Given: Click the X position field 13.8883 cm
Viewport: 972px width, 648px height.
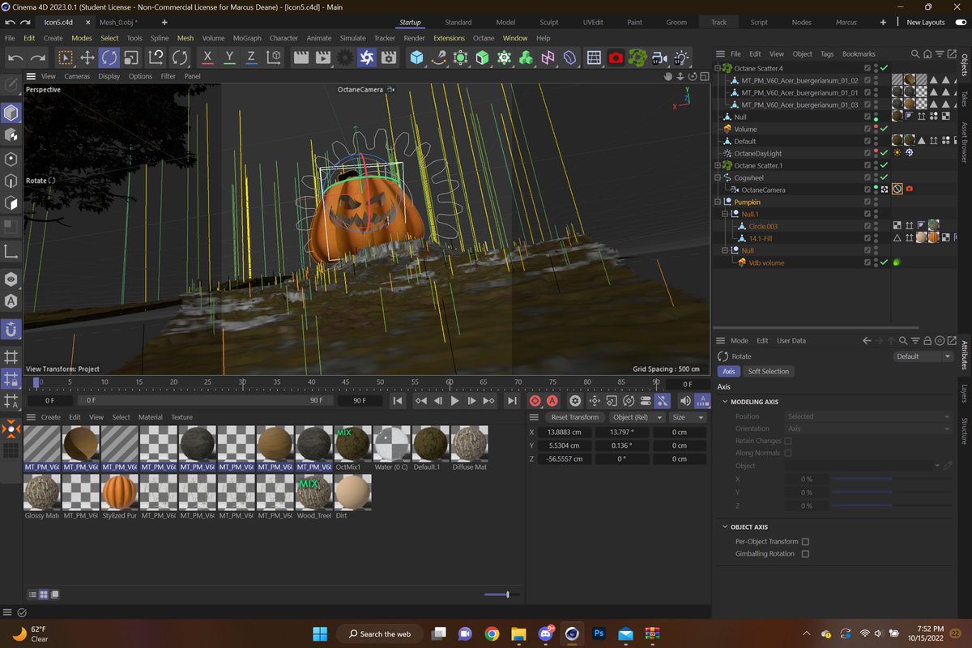Looking at the screenshot, I should (566, 433).
